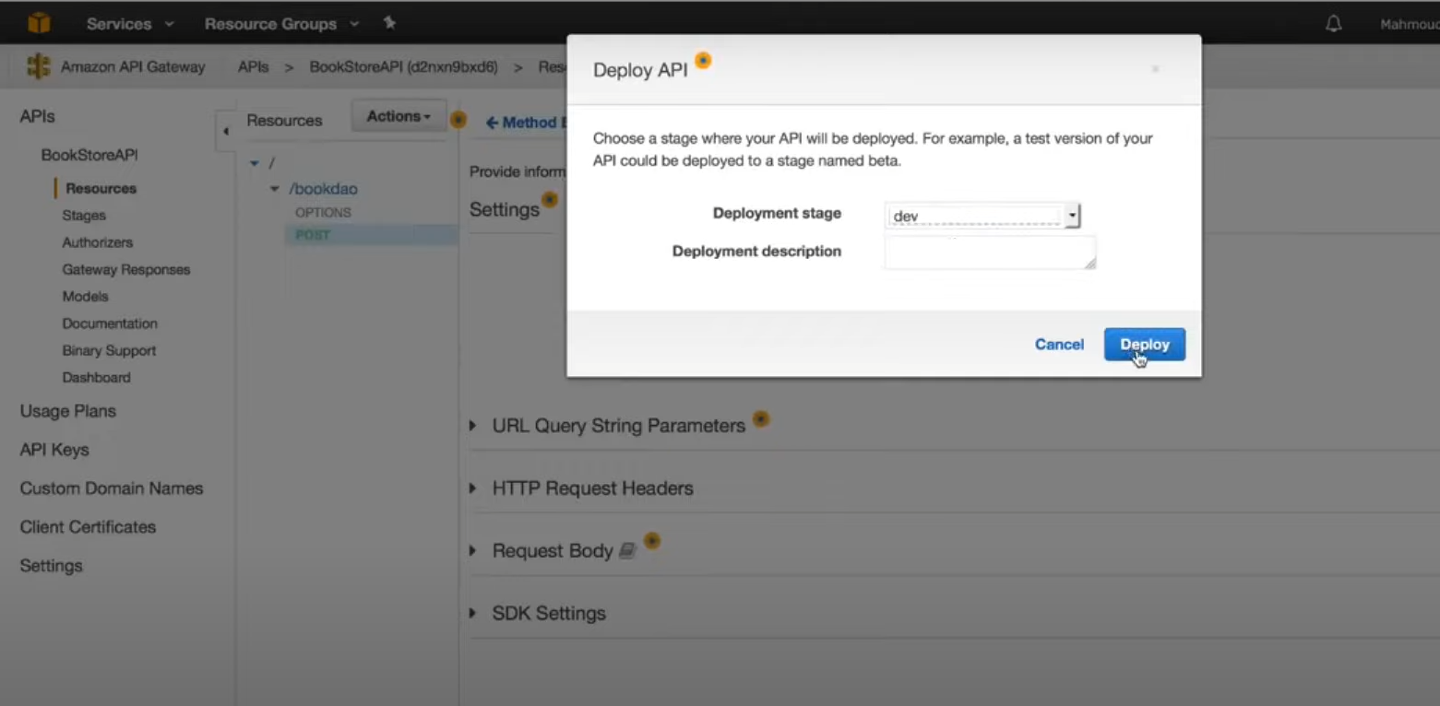
Task: Open the Actions dropdown button
Action: tap(399, 116)
